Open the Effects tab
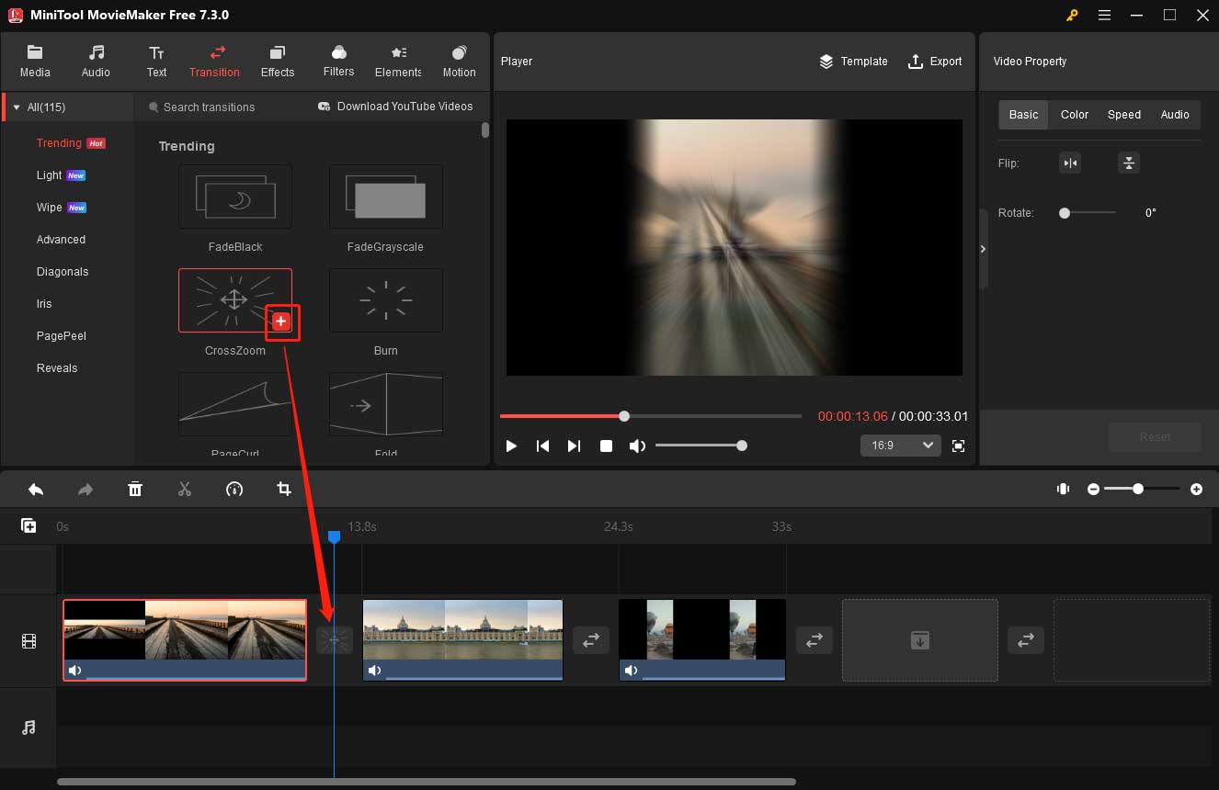The height and width of the screenshot is (790, 1219). pyautogui.click(x=278, y=62)
